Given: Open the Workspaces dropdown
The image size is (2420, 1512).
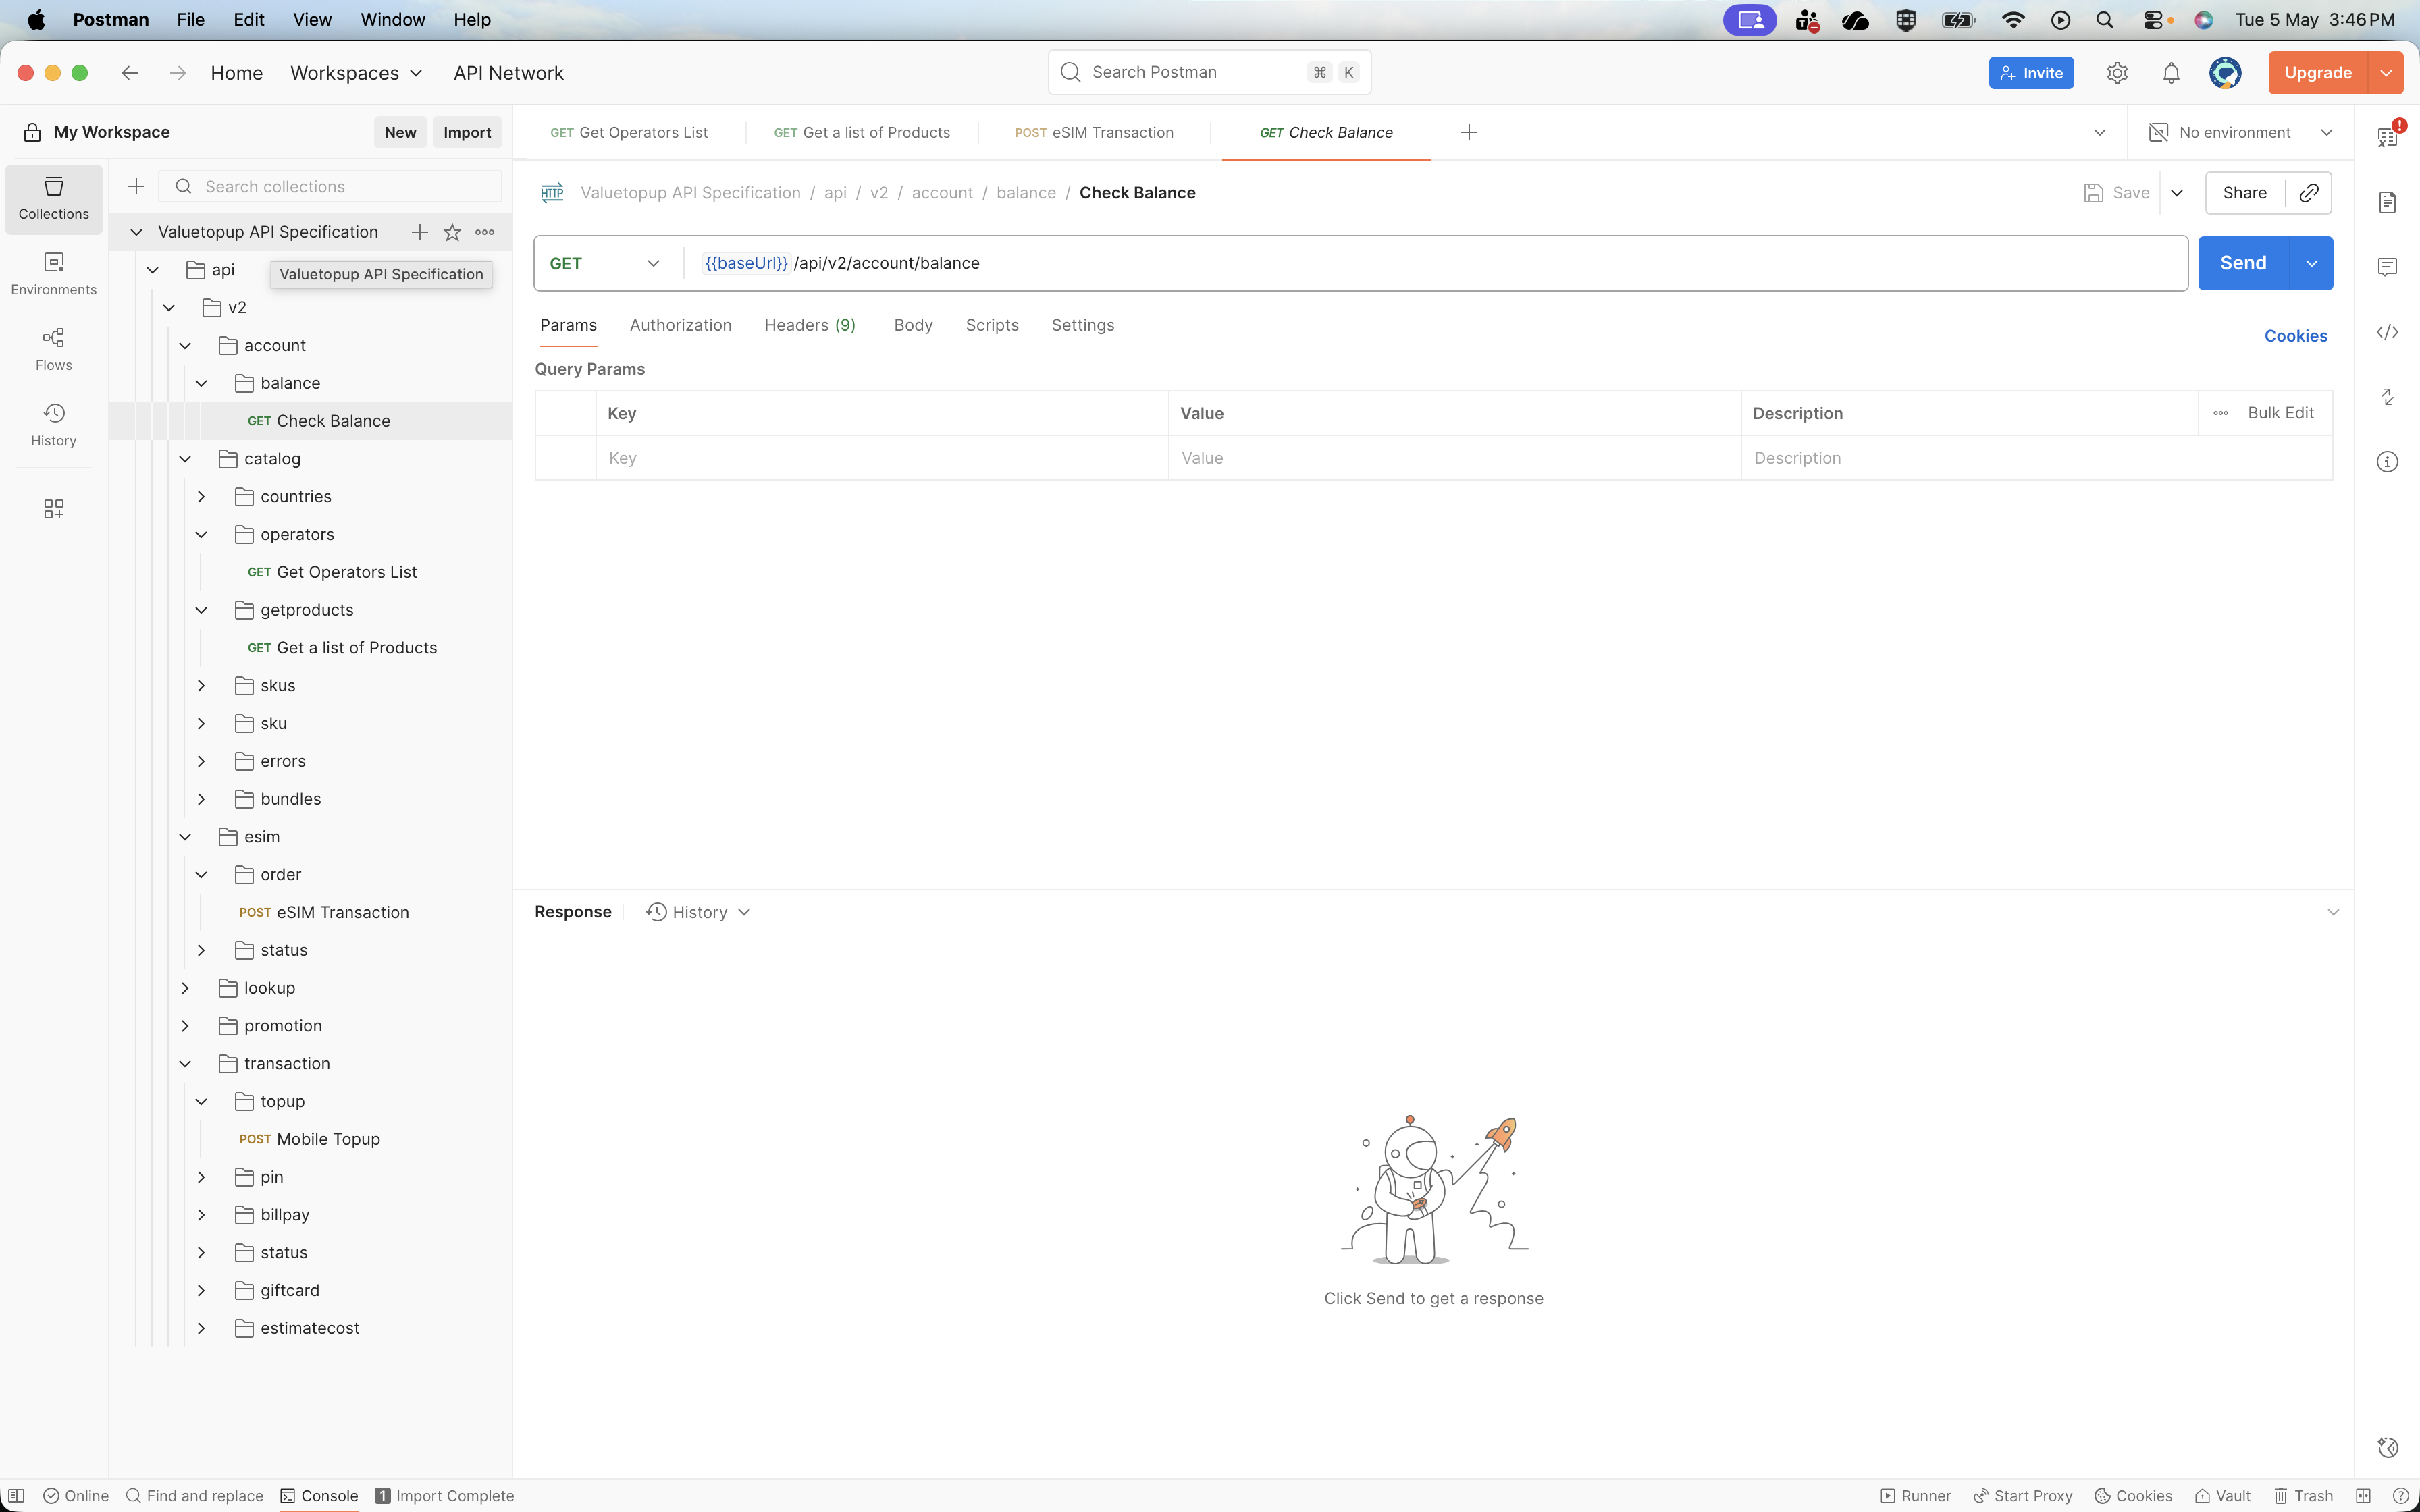Looking at the screenshot, I should click(357, 73).
